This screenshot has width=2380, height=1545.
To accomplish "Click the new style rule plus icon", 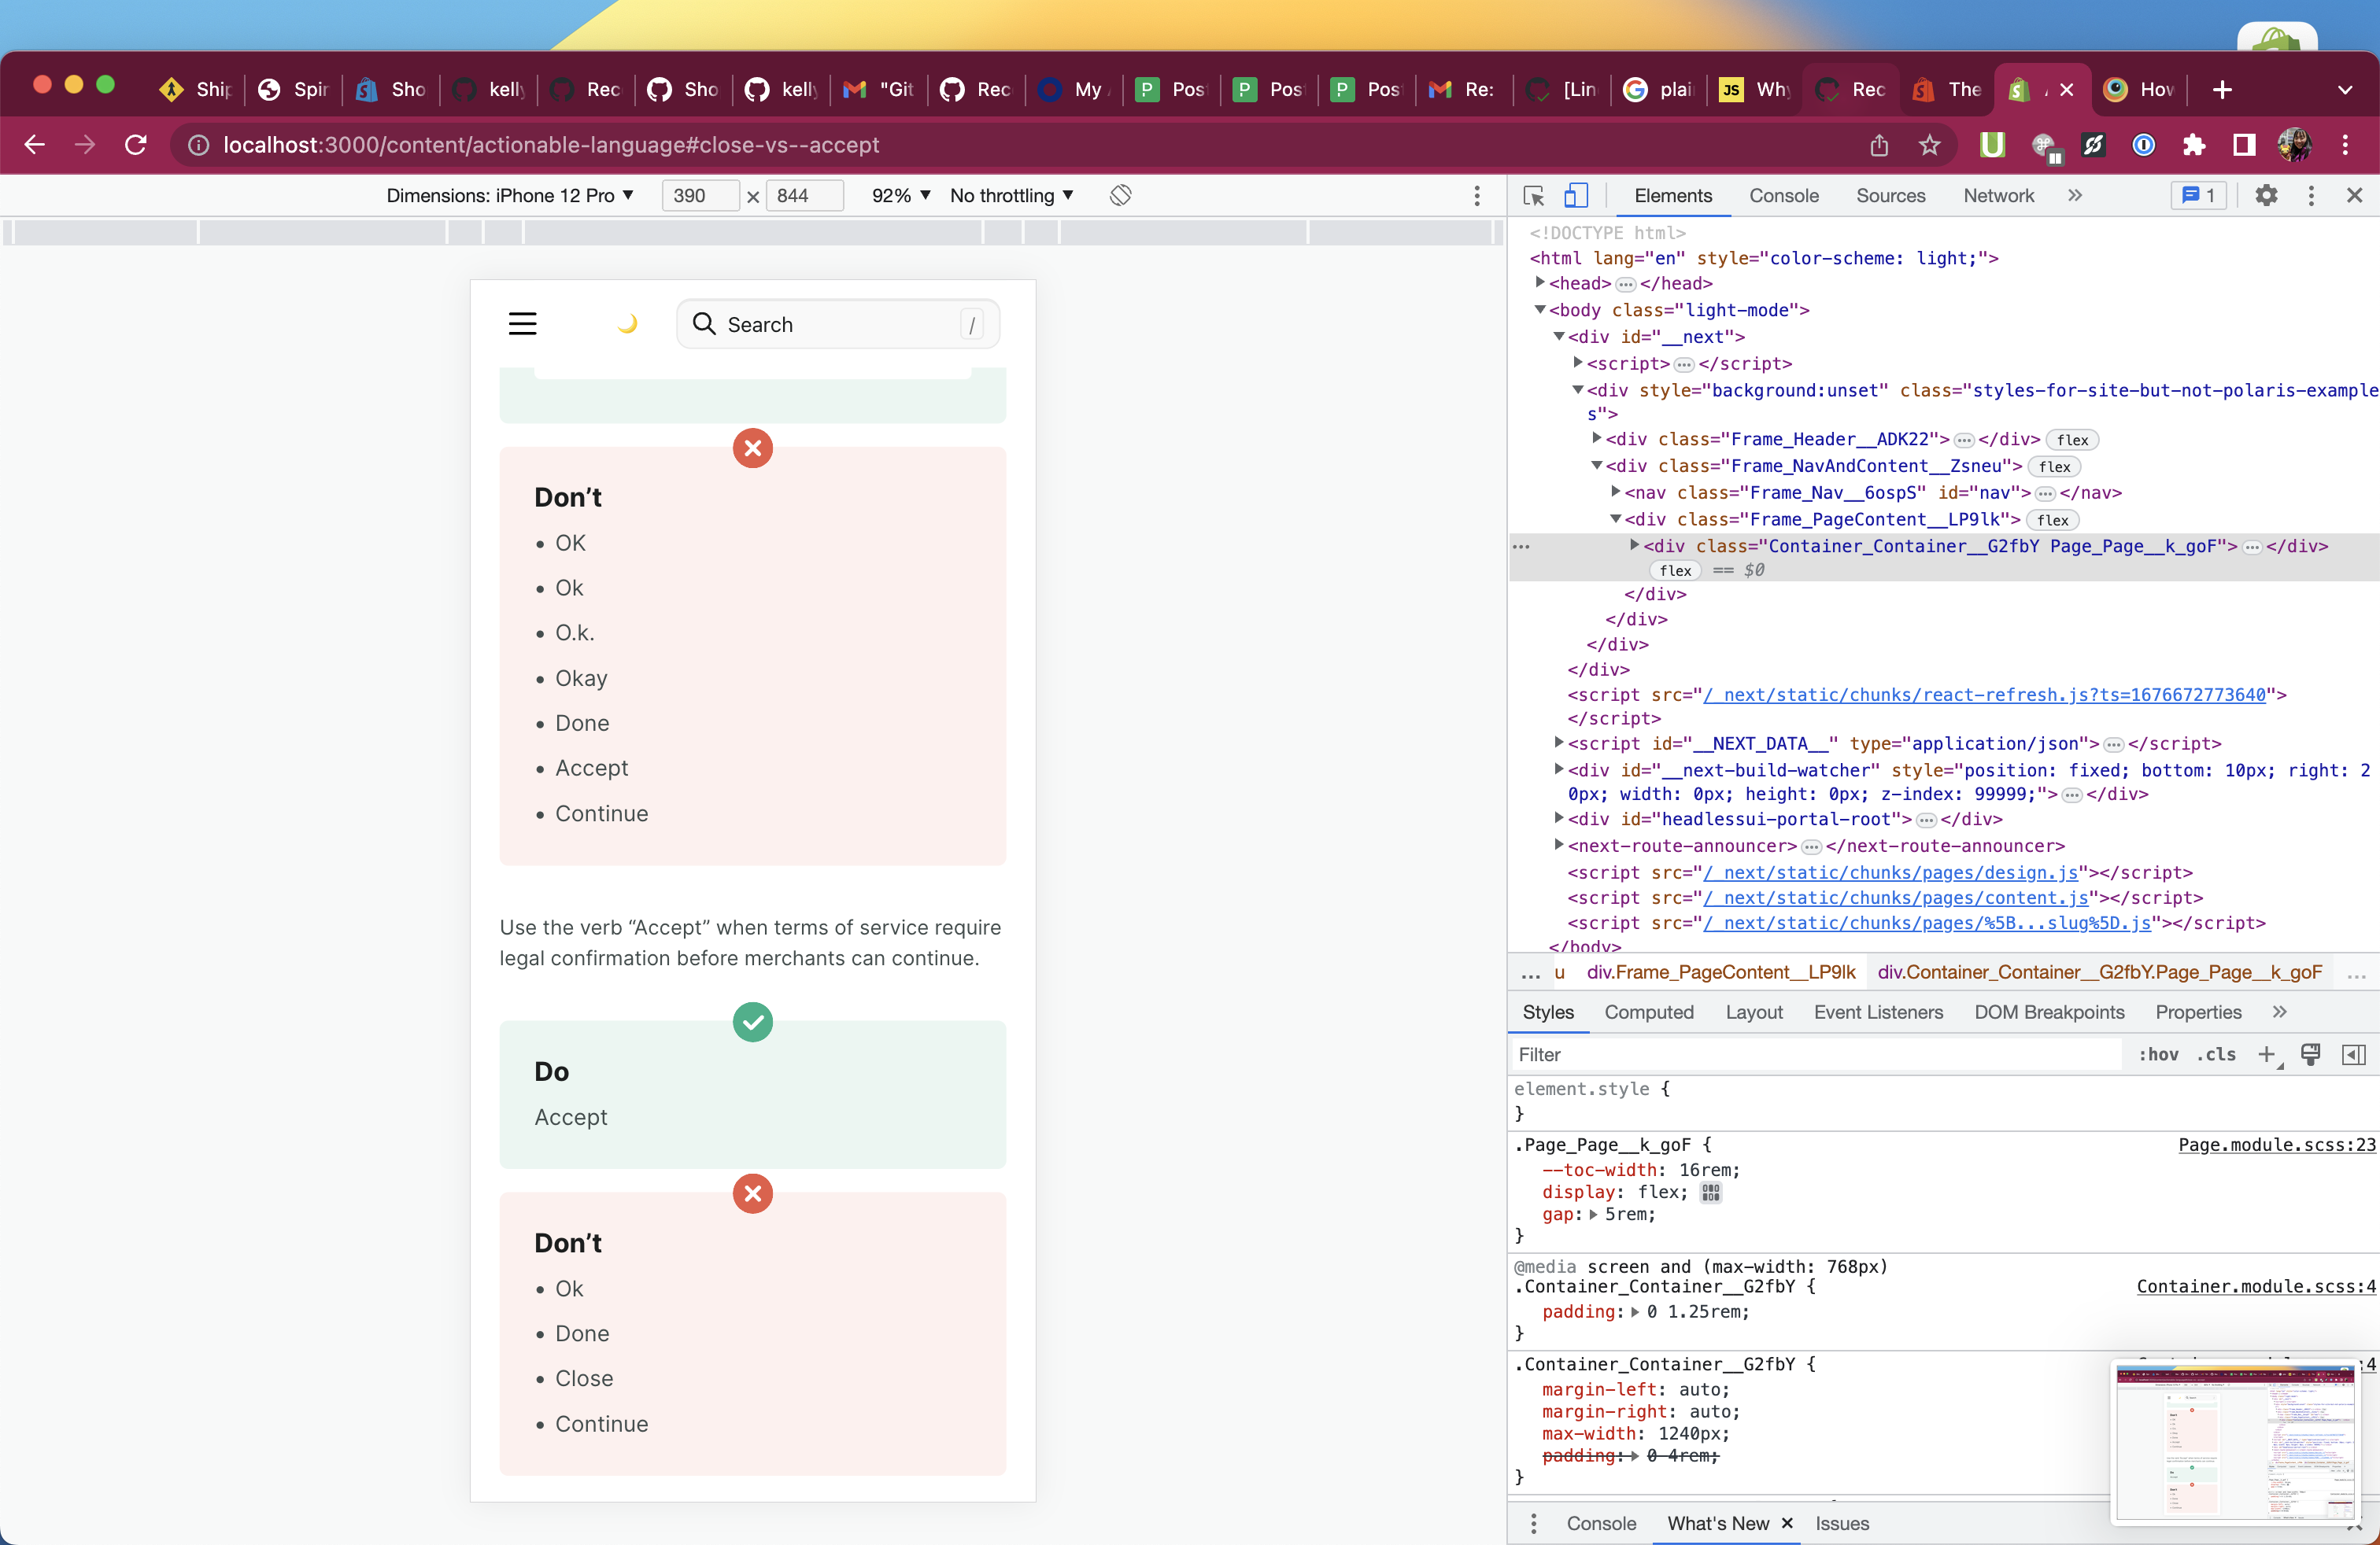I will (2267, 1054).
